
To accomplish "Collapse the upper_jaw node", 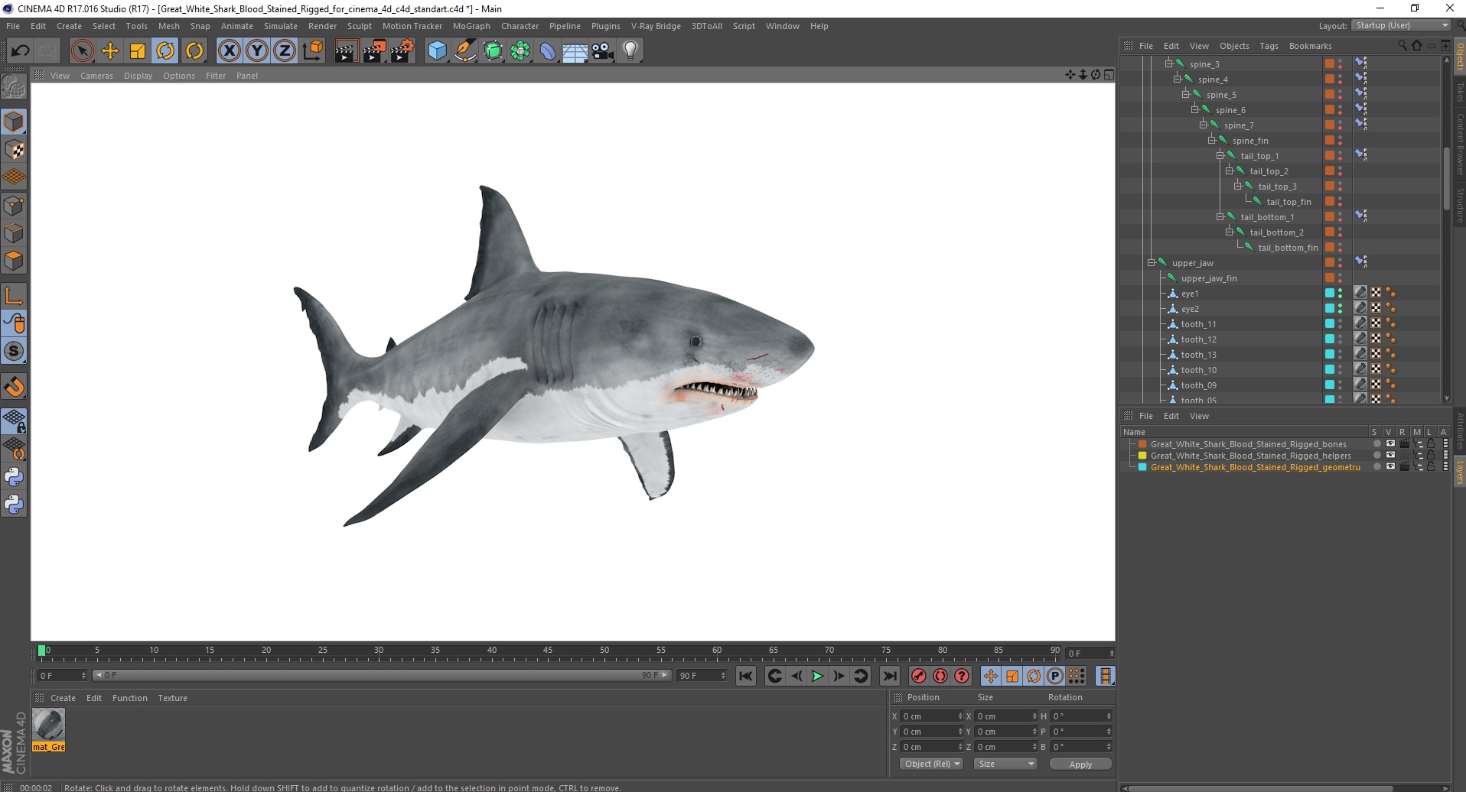I will (x=1151, y=262).
